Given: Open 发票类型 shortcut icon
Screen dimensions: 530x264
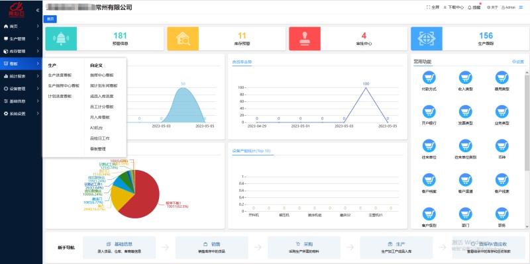Looking at the screenshot, I should 466,112.
